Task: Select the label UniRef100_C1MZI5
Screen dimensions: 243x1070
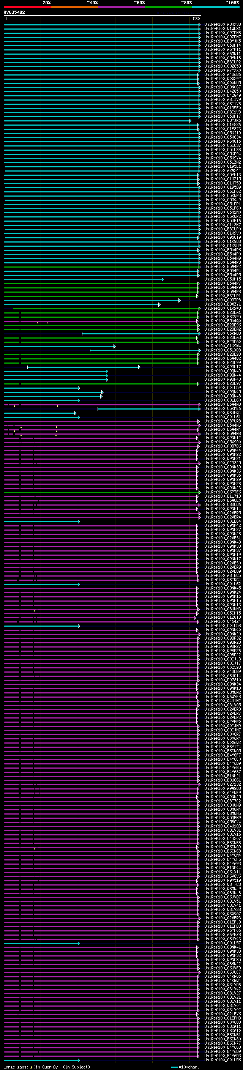Action: (x=222, y=179)
